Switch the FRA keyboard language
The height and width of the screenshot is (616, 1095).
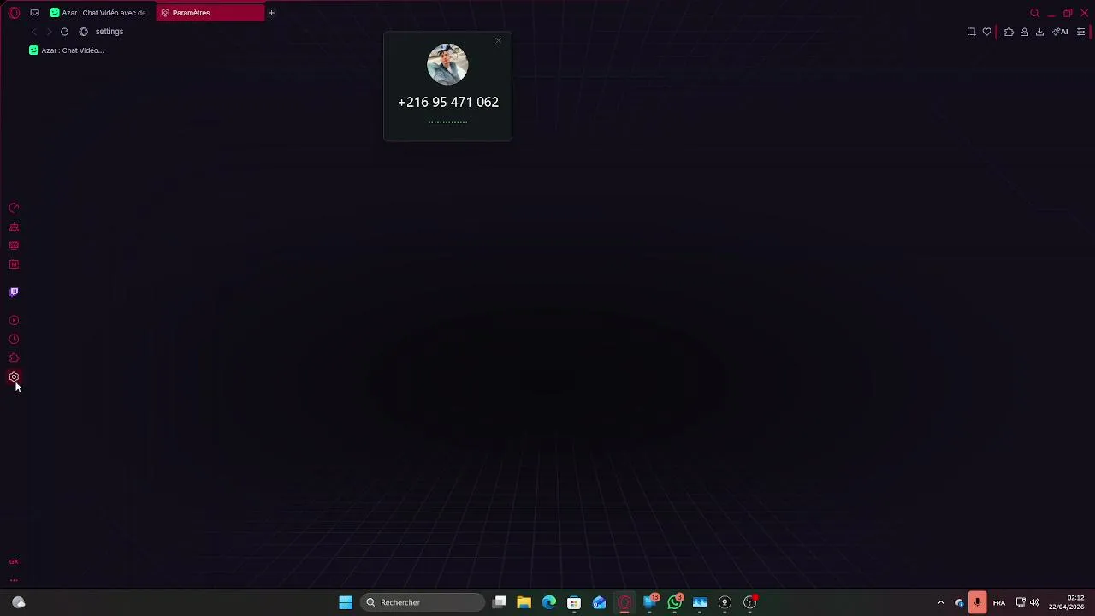pos(999,603)
